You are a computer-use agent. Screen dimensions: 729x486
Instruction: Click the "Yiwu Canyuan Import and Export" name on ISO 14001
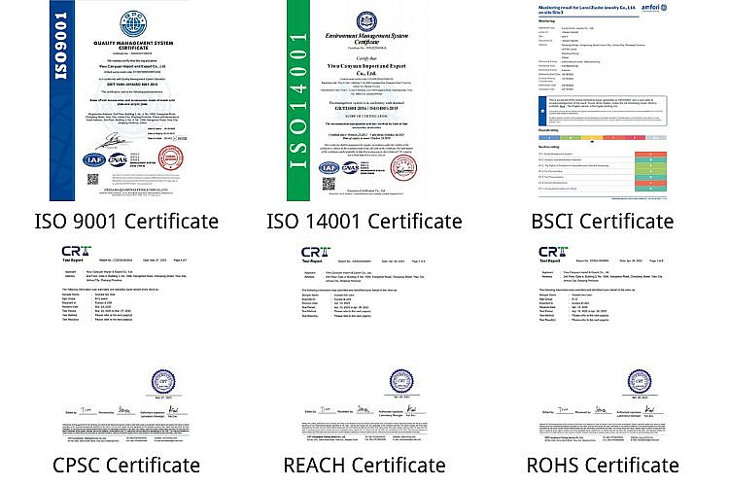366,69
